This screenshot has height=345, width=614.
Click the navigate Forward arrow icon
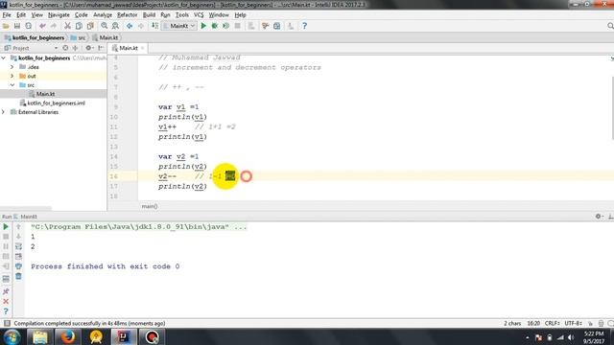click(141, 26)
